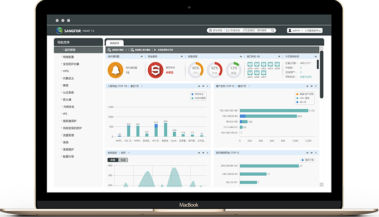Viewport: 379px width, 217px height.
Task: Click the 200.200.88.134 bar in vulnerability chart
Action: tap(269, 166)
